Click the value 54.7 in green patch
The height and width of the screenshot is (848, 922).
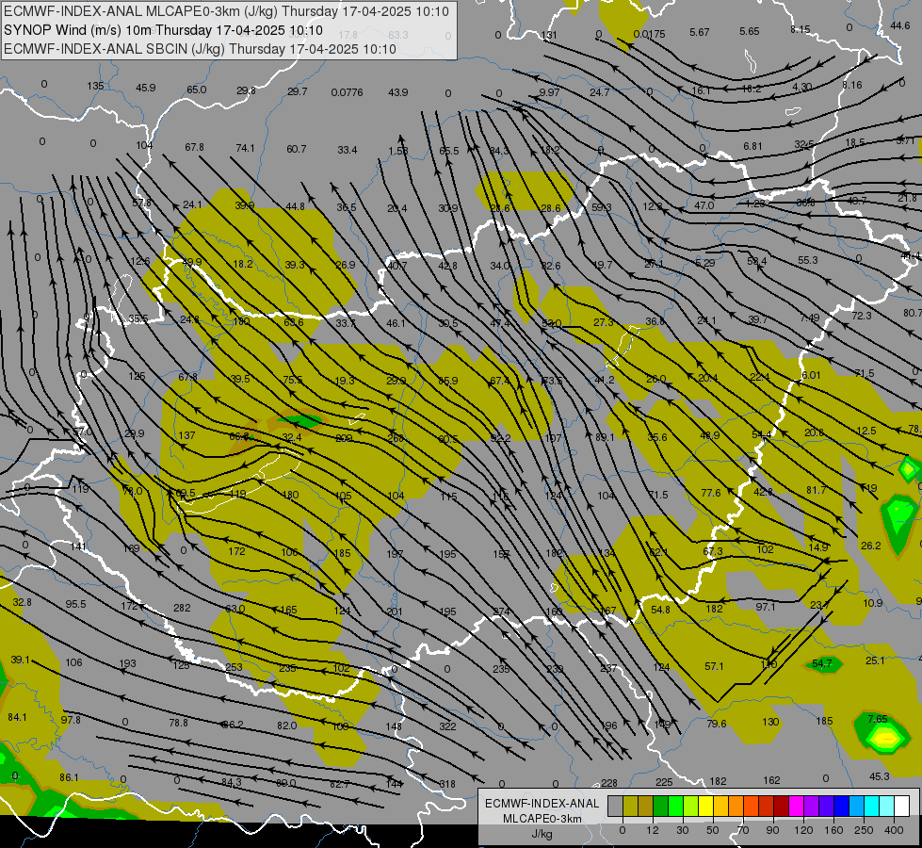pyautogui.click(x=822, y=664)
